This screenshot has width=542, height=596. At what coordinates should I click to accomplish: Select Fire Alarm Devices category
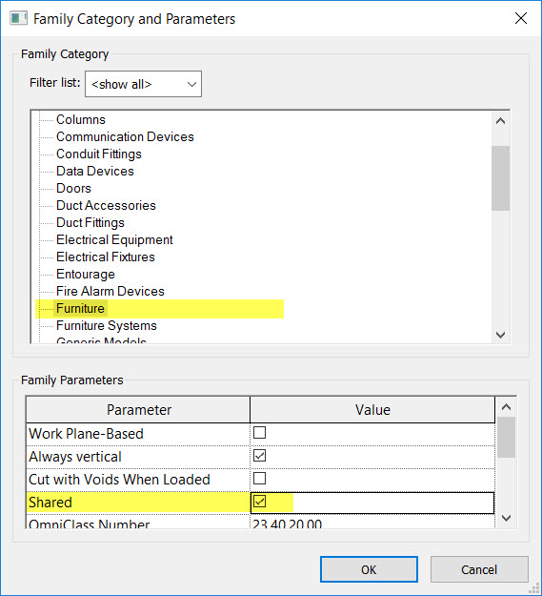click(x=110, y=291)
